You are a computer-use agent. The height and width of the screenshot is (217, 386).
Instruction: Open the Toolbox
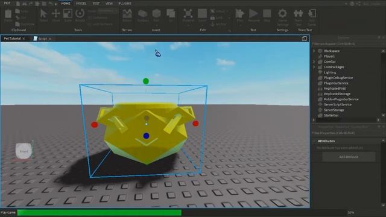click(x=143, y=14)
